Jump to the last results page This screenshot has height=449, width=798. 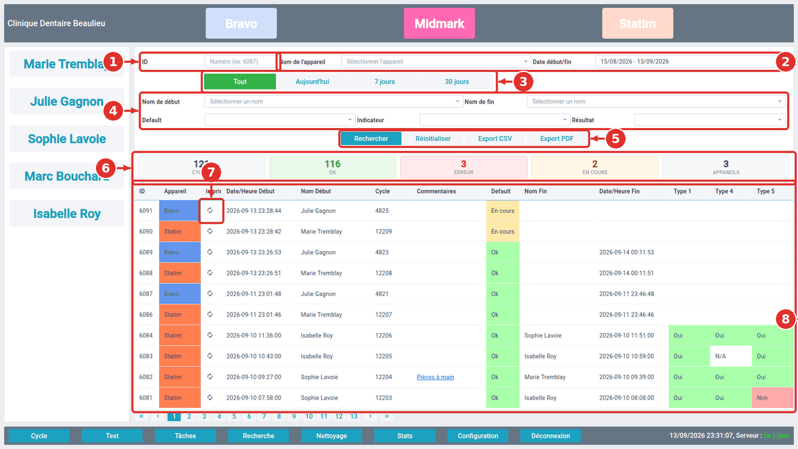coord(386,416)
